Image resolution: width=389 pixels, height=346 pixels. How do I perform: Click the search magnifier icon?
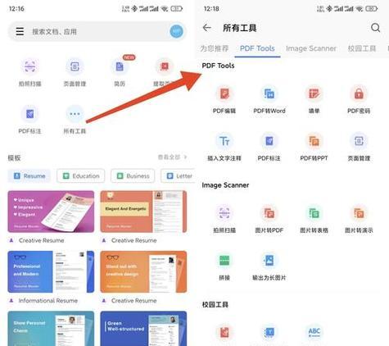coord(376,28)
